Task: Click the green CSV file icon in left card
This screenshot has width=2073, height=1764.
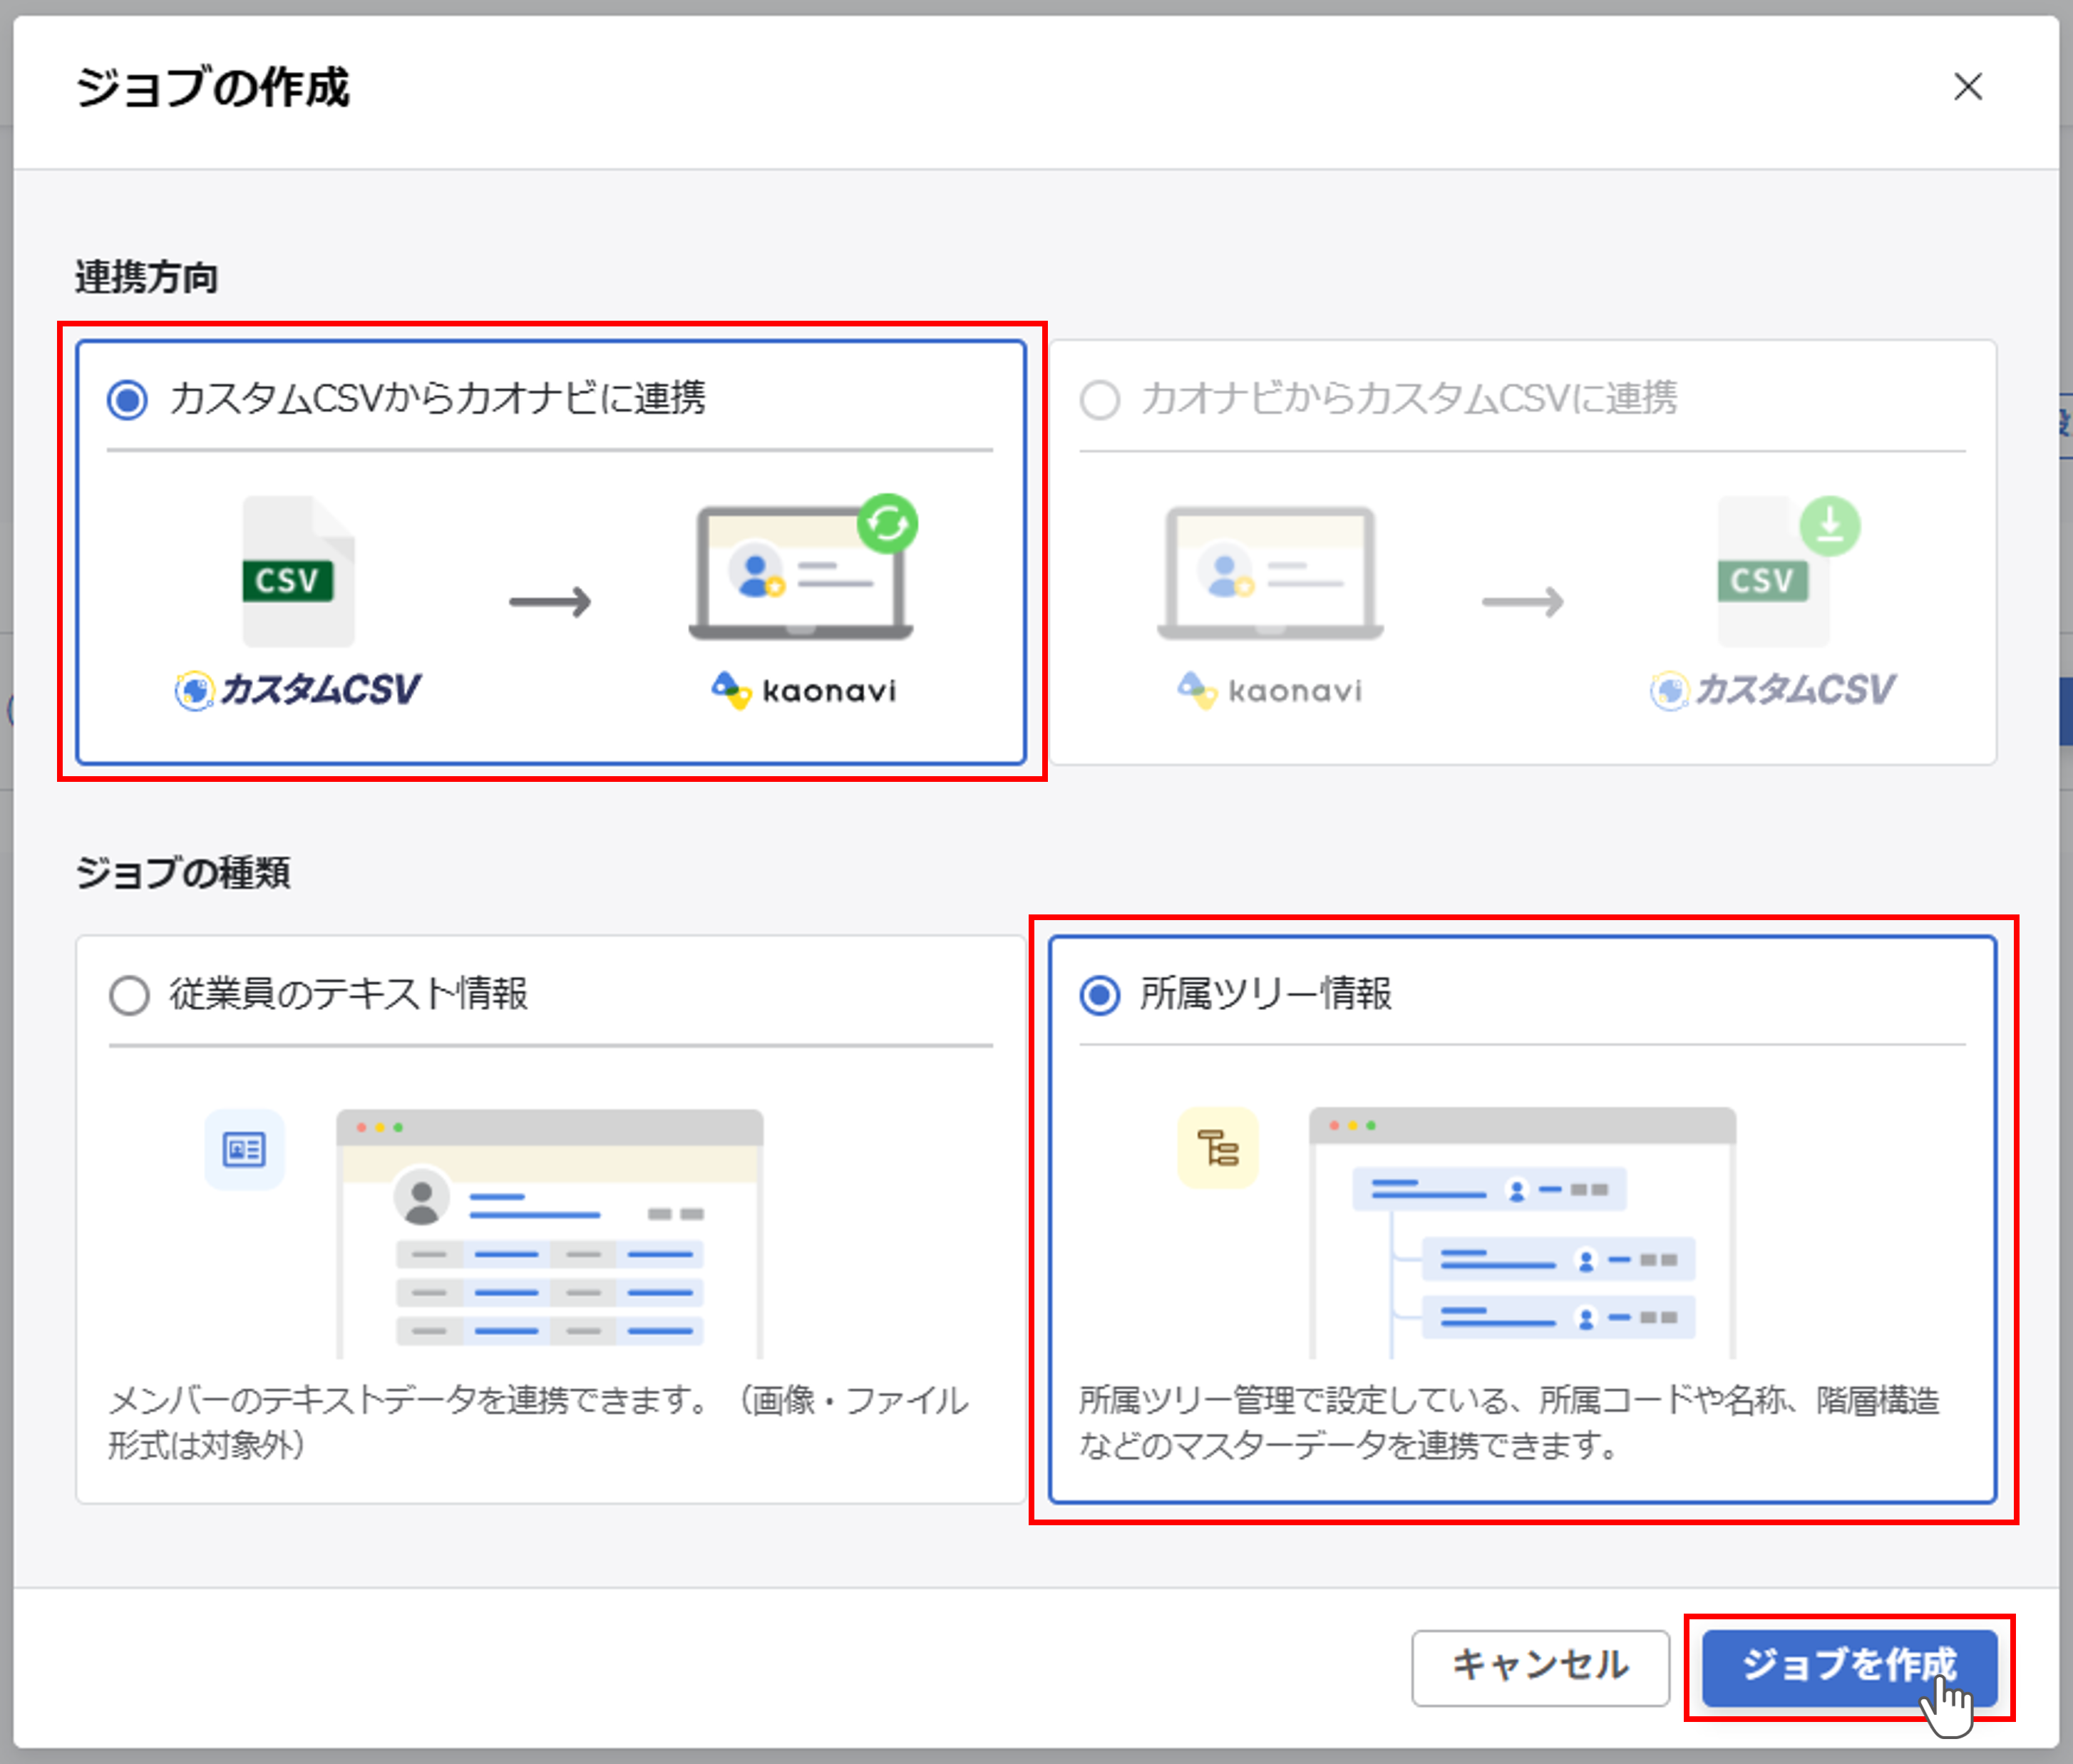Action: [297, 572]
